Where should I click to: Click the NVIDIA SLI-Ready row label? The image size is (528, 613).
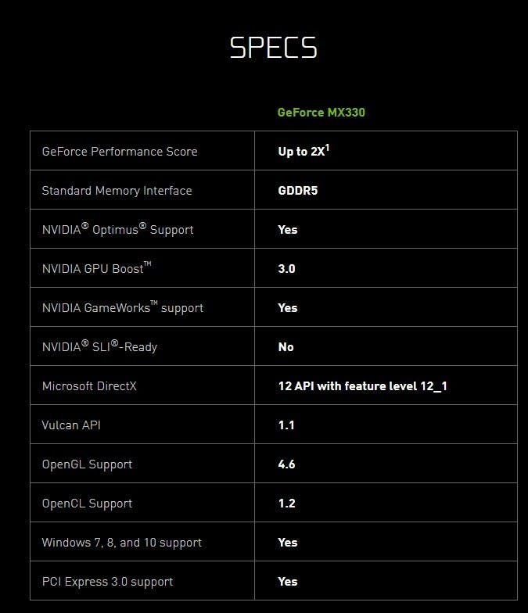[x=99, y=346]
